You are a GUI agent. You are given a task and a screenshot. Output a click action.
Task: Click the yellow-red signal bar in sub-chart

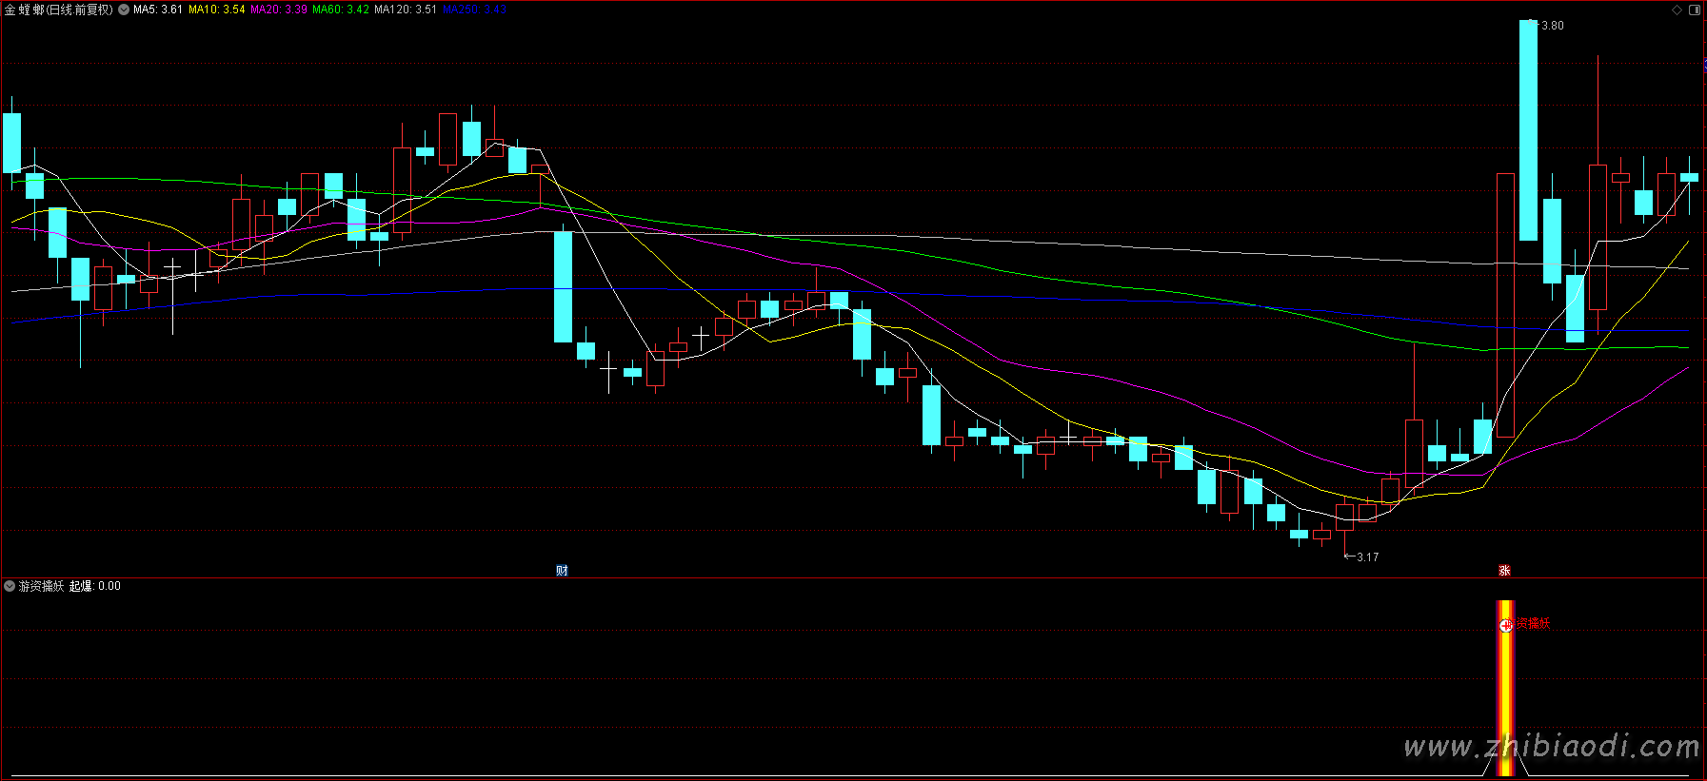[1505, 694]
